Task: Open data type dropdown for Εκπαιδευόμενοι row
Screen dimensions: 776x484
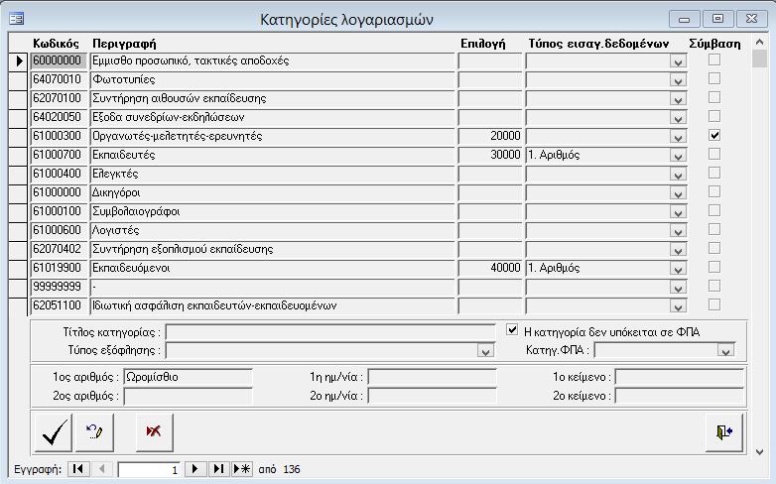Action: click(678, 268)
